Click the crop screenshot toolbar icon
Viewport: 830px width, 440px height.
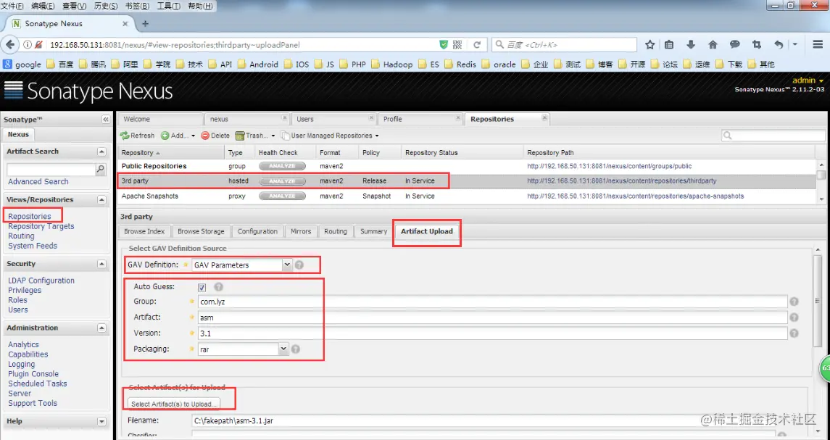[756, 45]
